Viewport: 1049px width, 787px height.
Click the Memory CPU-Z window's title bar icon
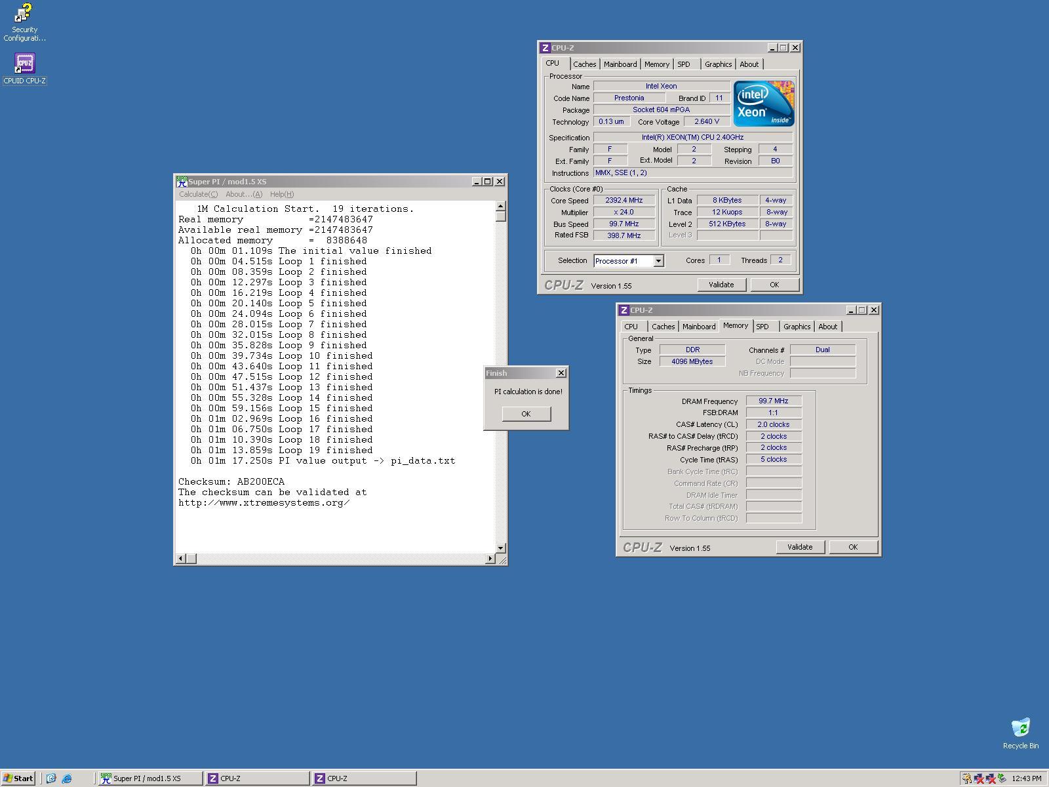[x=623, y=310]
